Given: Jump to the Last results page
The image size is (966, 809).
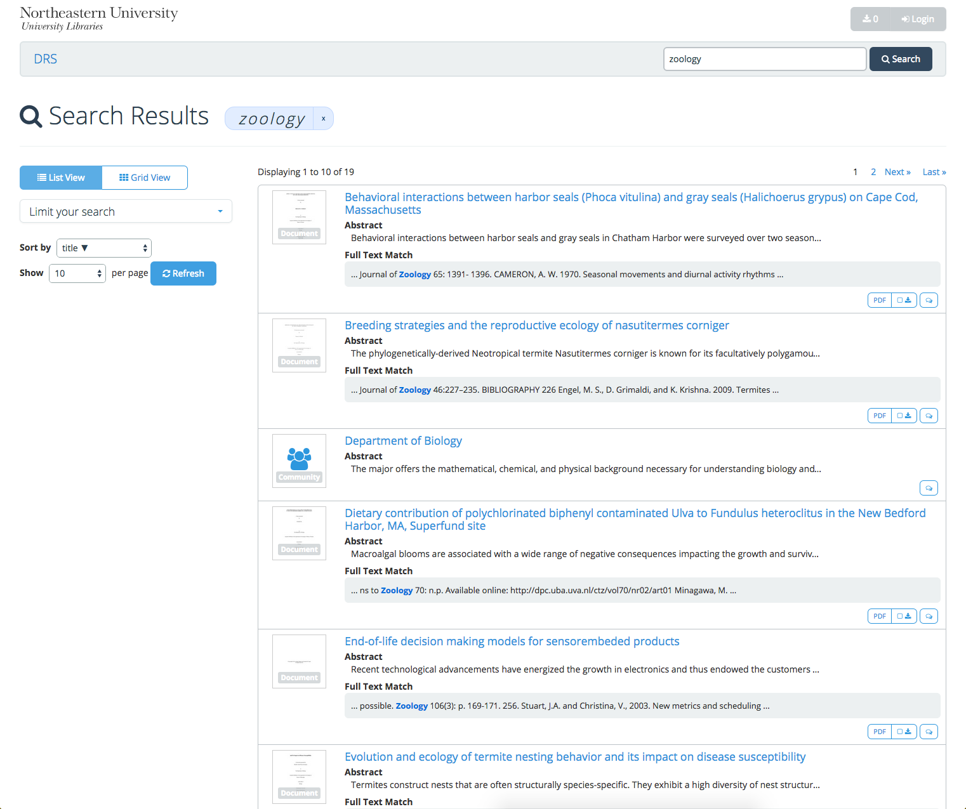Looking at the screenshot, I should (934, 172).
